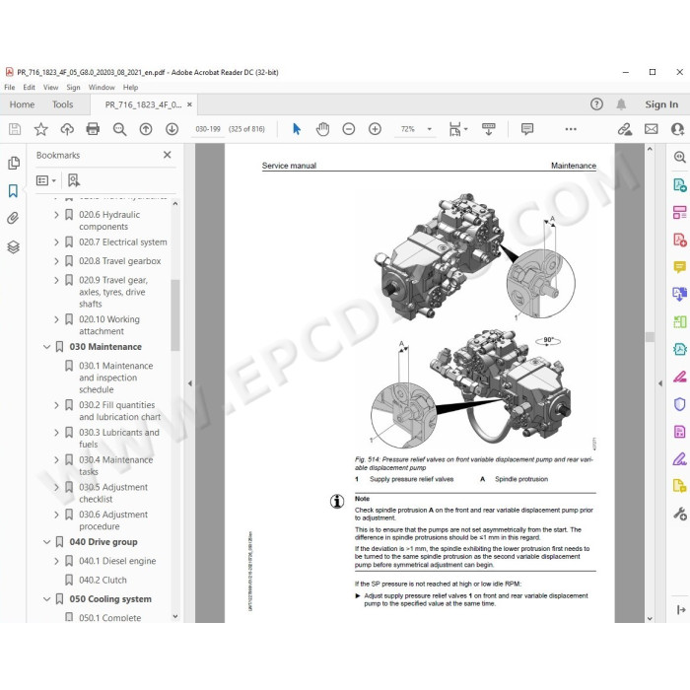Add document to favorites with star icon
The image size is (690, 690).
(41, 129)
